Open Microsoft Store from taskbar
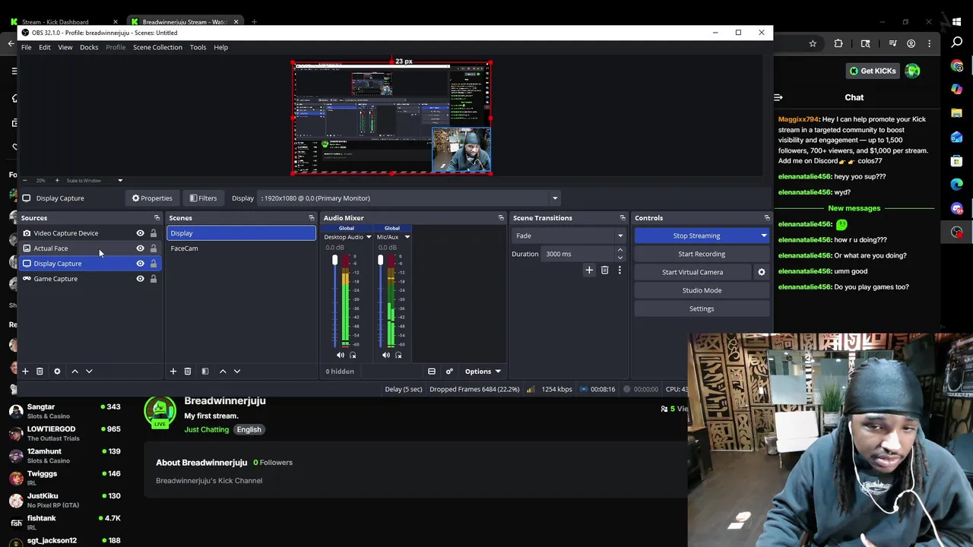 point(957,161)
